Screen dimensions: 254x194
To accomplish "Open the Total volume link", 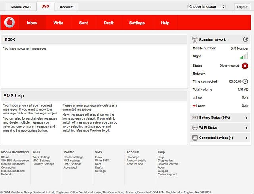I will point(202,89).
